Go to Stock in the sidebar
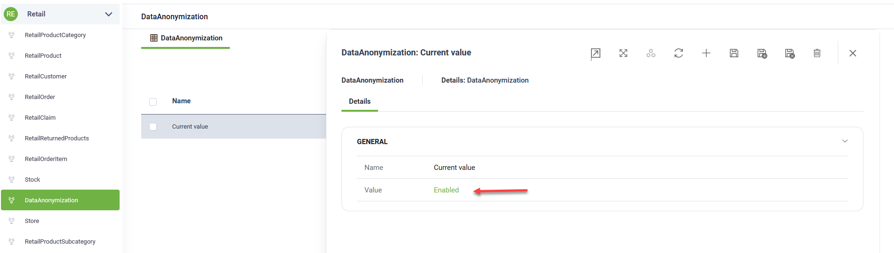Viewport: 894px width, 253px height. point(32,180)
